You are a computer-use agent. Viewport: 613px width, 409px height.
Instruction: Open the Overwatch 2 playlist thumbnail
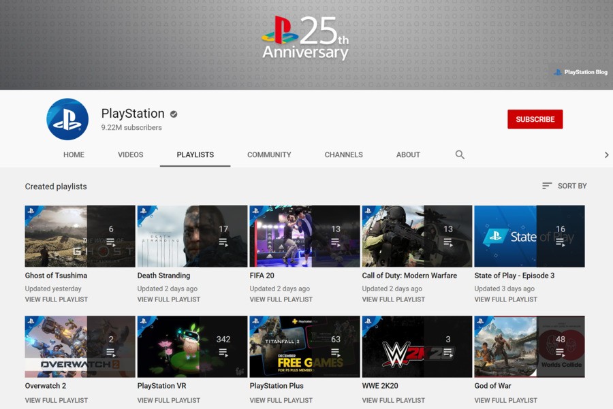pos(80,346)
